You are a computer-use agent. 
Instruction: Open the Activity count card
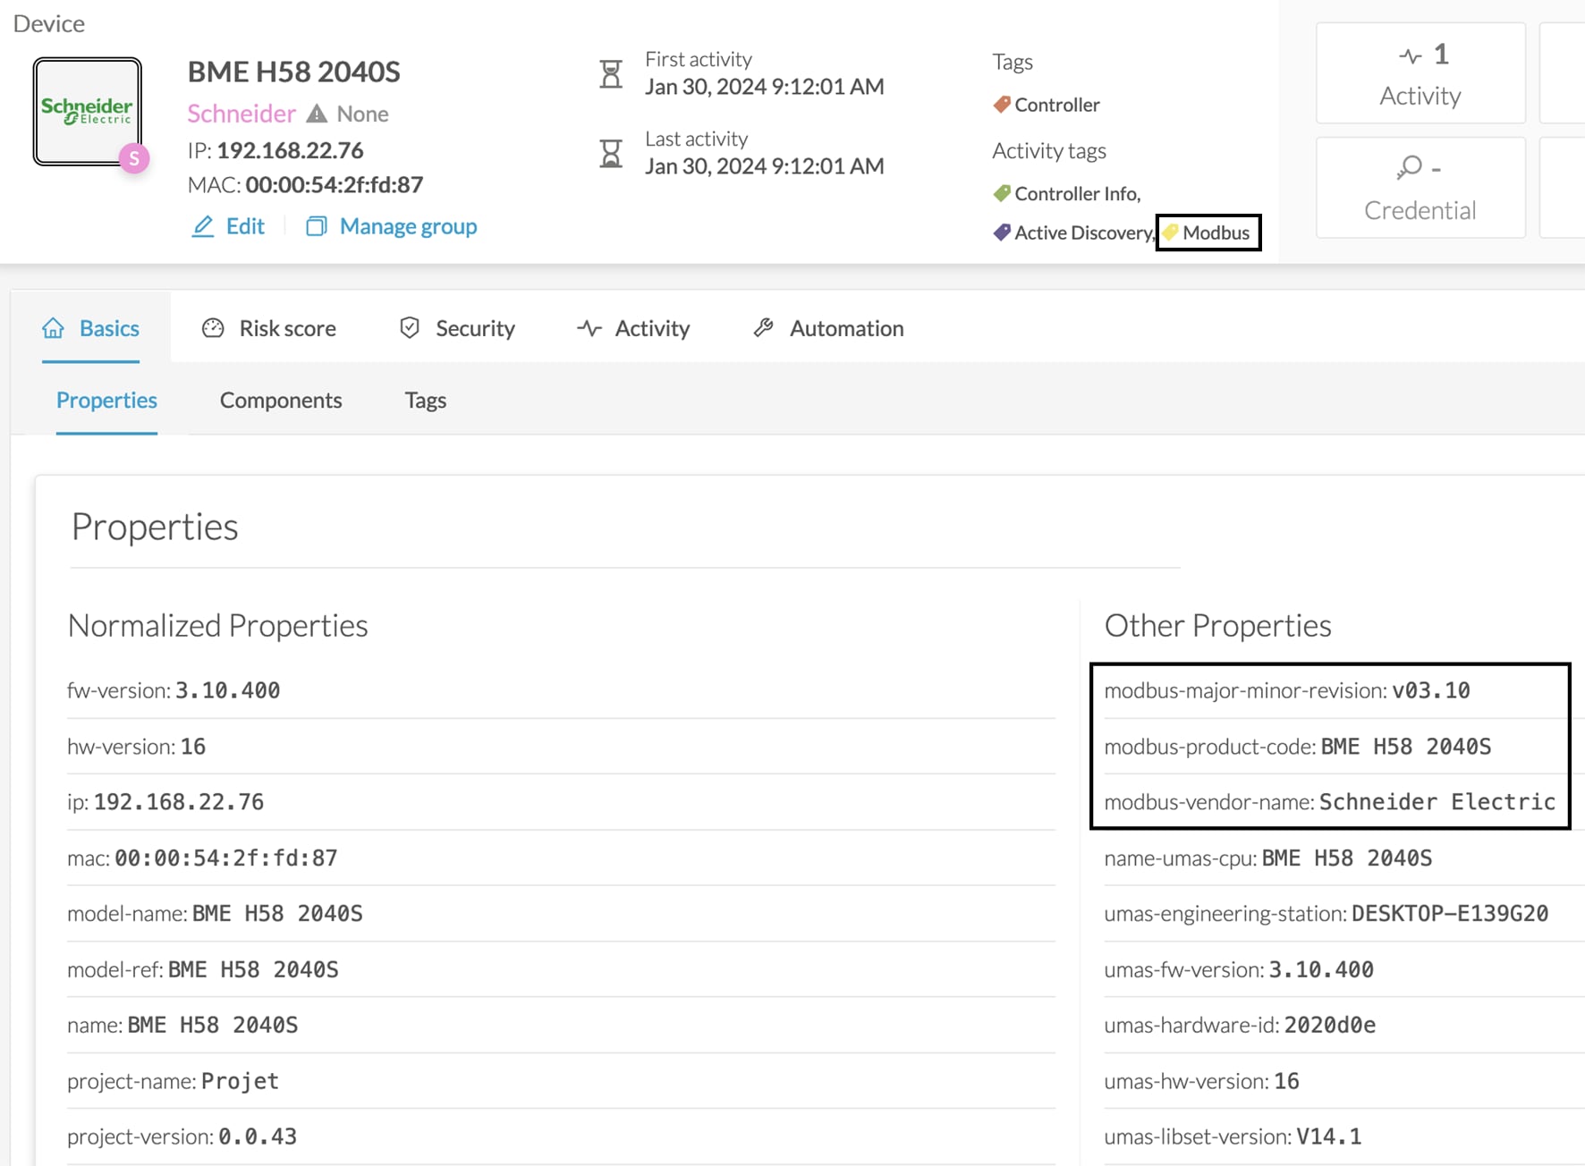click(x=1420, y=73)
